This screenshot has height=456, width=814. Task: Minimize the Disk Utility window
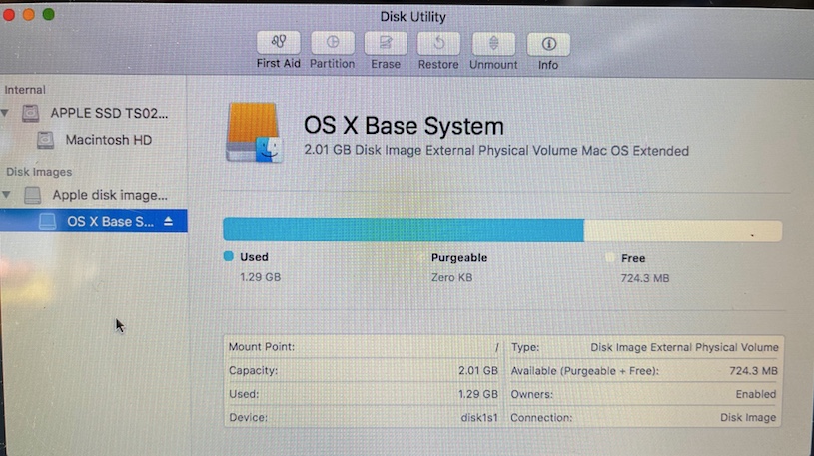tap(29, 14)
